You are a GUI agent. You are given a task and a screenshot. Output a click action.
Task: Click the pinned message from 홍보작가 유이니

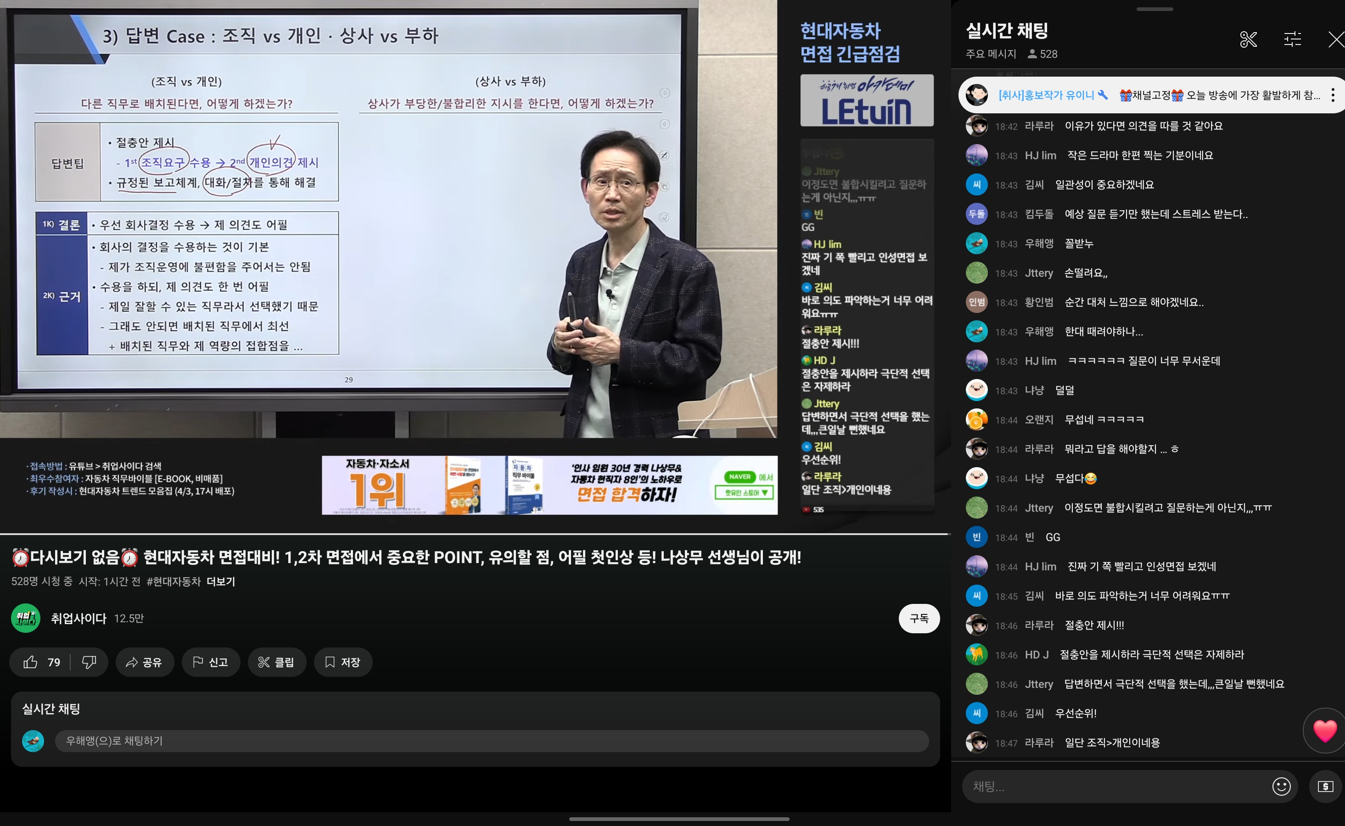click(1152, 95)
